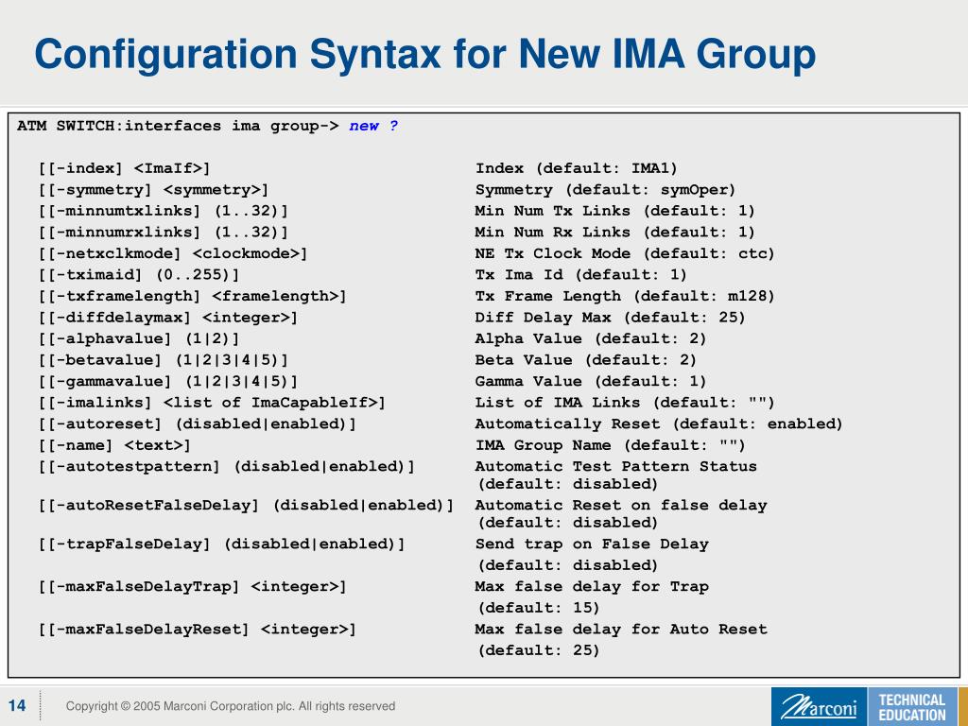Click the Marconi copyright notice
This screenshot has width=968, height=726.
click(x=231, y=706)
